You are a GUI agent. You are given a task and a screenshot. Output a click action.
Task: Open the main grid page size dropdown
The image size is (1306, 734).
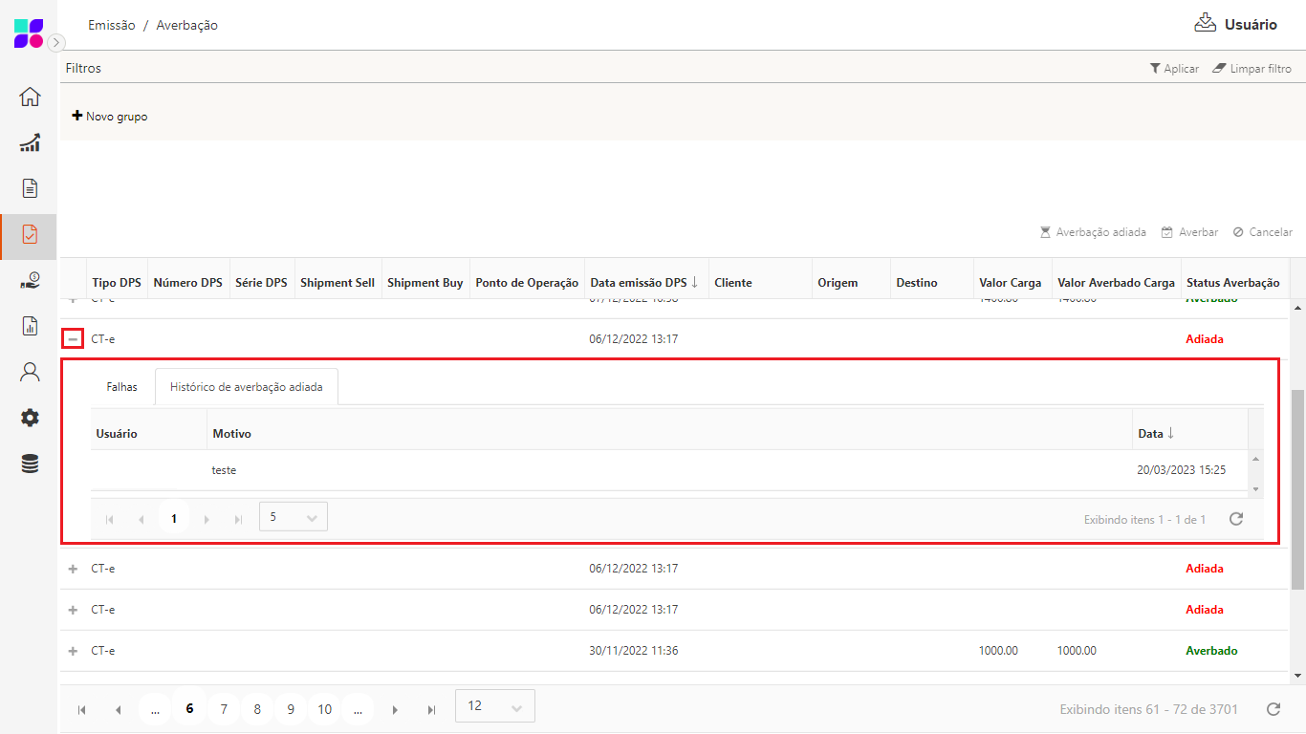pyautogui.click(x=495, y=706)
